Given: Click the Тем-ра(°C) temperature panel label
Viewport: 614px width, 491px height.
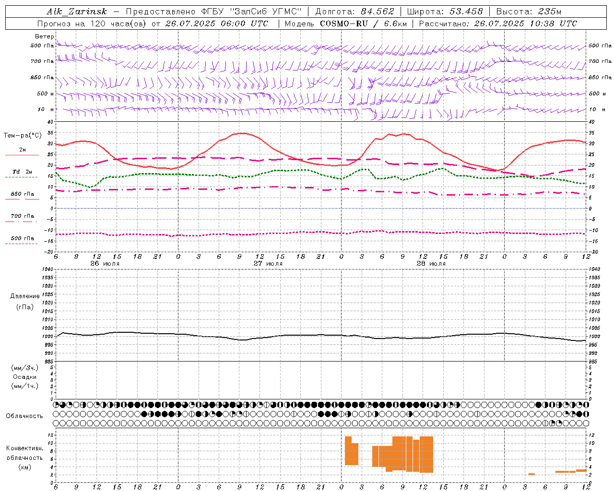Looking at the screenshot, I should 23,136.
